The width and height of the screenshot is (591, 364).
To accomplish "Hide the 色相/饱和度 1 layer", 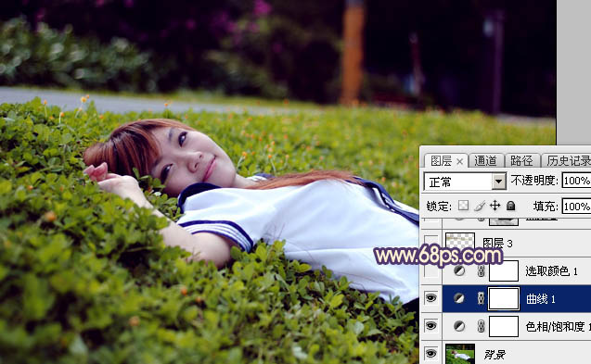I will (x=431, y=326).
